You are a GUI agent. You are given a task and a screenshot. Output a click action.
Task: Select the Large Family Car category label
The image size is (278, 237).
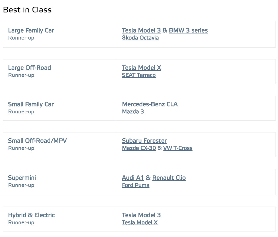[31, 30]
